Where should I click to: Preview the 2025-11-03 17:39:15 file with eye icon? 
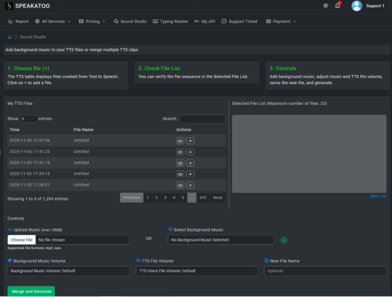click(x=180, y=174)
